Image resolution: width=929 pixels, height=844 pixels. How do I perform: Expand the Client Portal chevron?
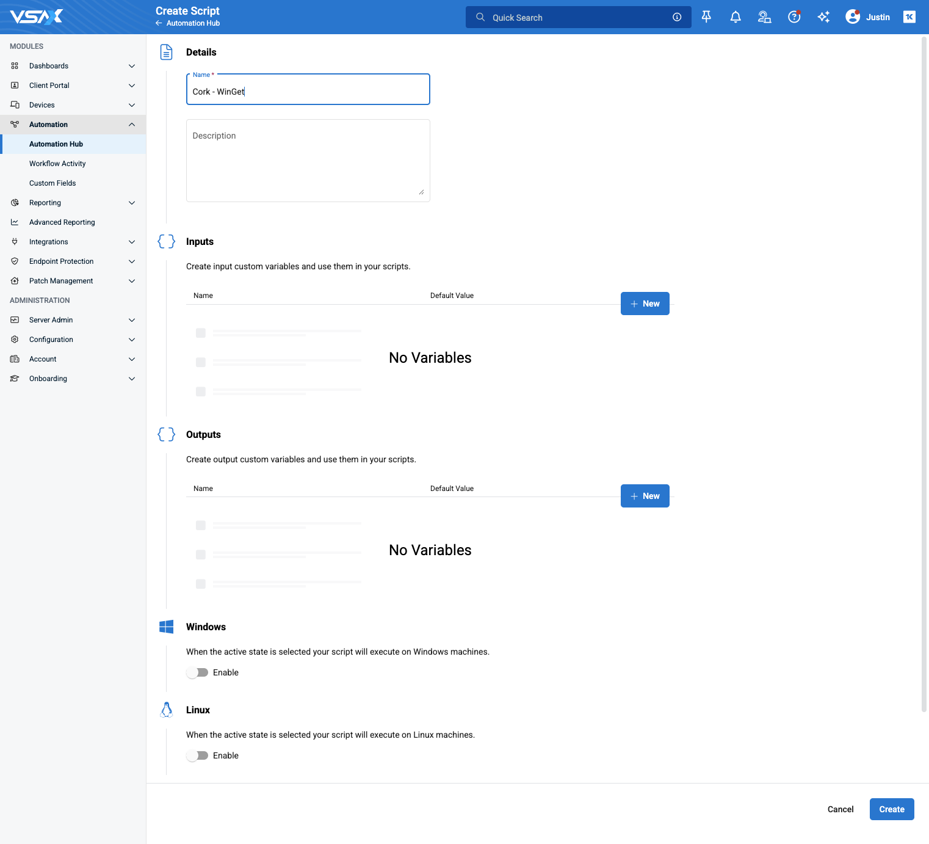pos(132,85)
